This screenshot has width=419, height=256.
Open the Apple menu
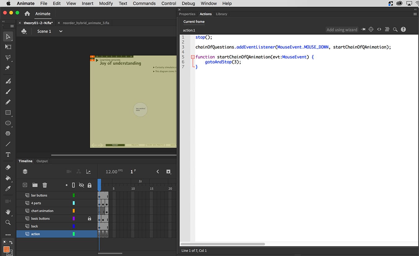tap(8, 3)
